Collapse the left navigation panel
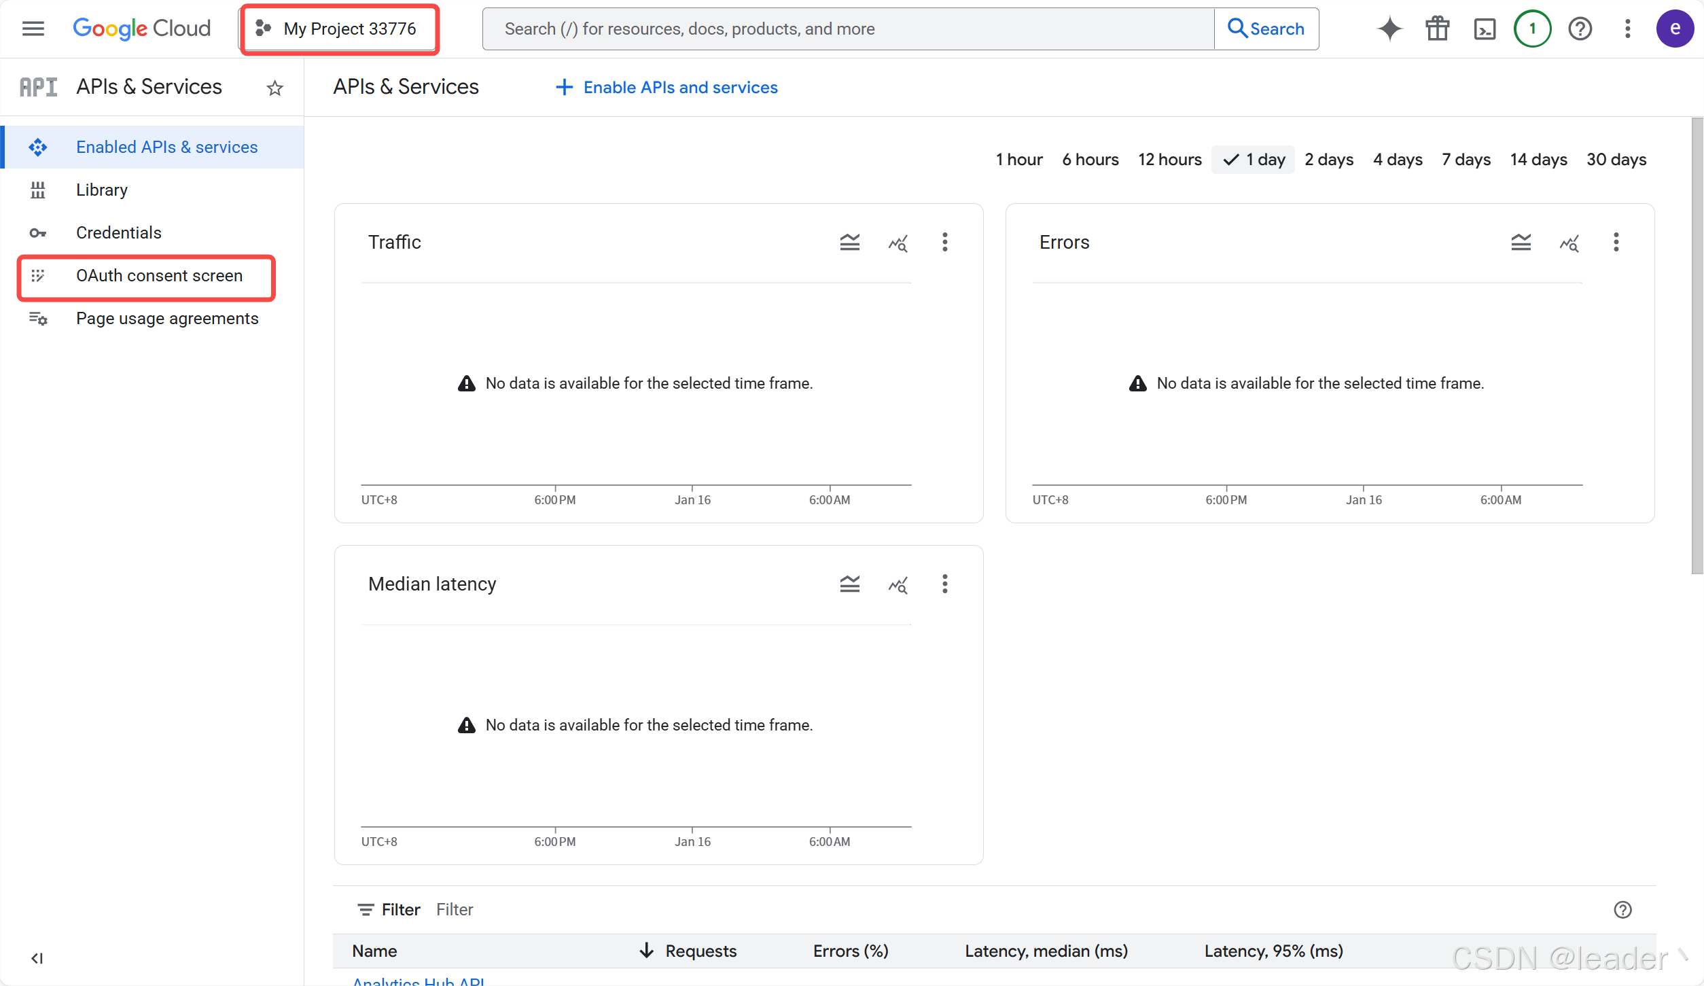 pos(37,958)
